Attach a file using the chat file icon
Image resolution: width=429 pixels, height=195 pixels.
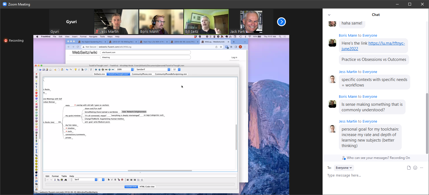(x=409, y=168)
